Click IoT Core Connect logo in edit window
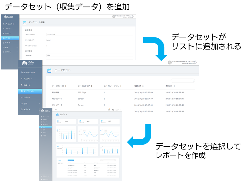 coord(9,17)
